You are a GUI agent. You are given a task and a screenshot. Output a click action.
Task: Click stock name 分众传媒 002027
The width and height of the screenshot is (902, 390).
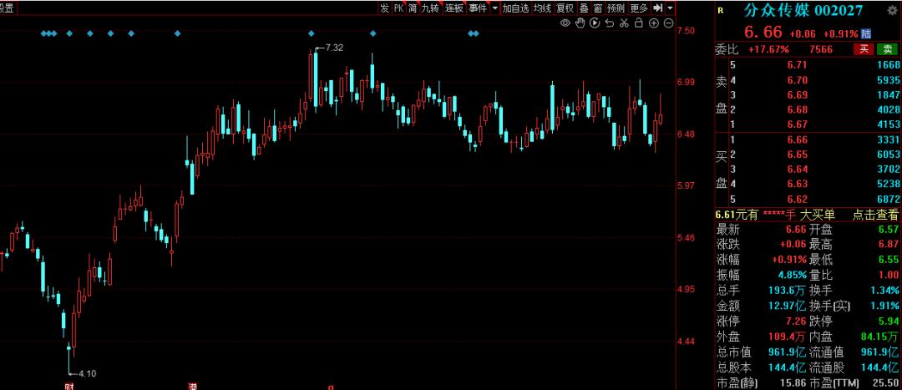tap(803, 10)
